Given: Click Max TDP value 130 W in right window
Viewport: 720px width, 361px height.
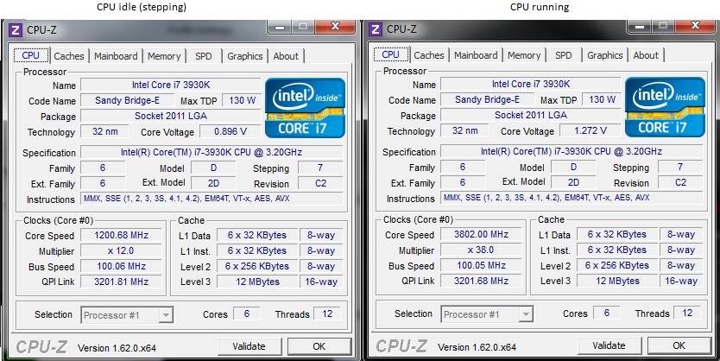Looking at the screenshot, I should point(602,99).
